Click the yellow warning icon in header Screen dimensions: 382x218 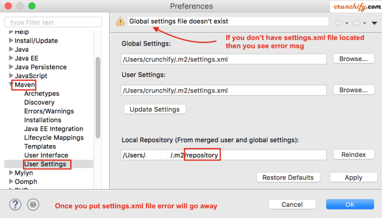click(120, 22)
